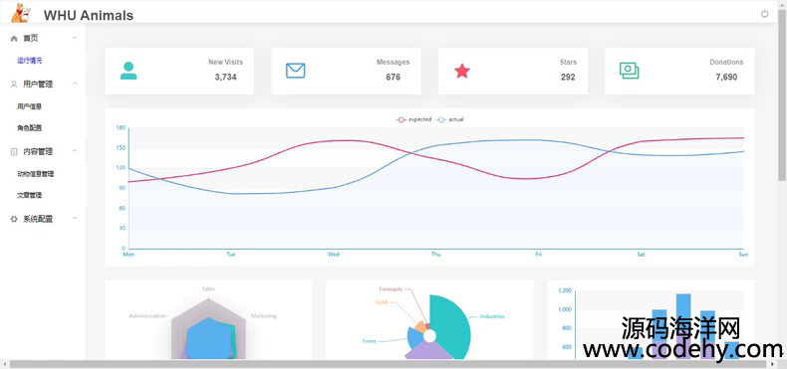Click the Donations money icon
This screenshot has width=787, height=369.
click(629, 71)
